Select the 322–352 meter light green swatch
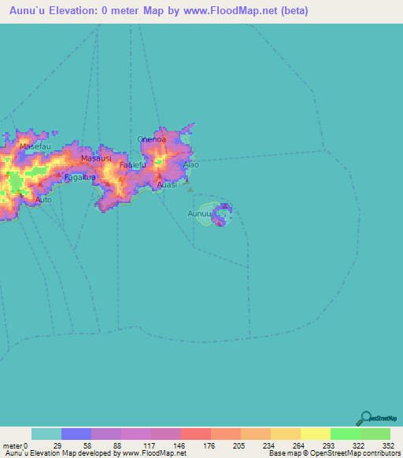The image size is (403, 458). [375, 434]
